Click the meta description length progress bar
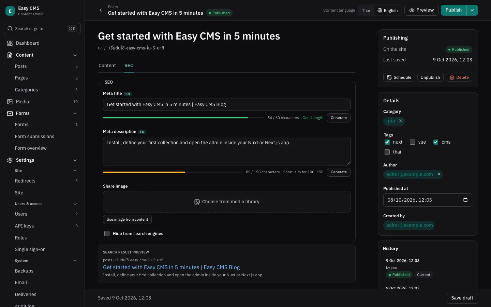Screen dimensions: 491x307 pos(173,172)
